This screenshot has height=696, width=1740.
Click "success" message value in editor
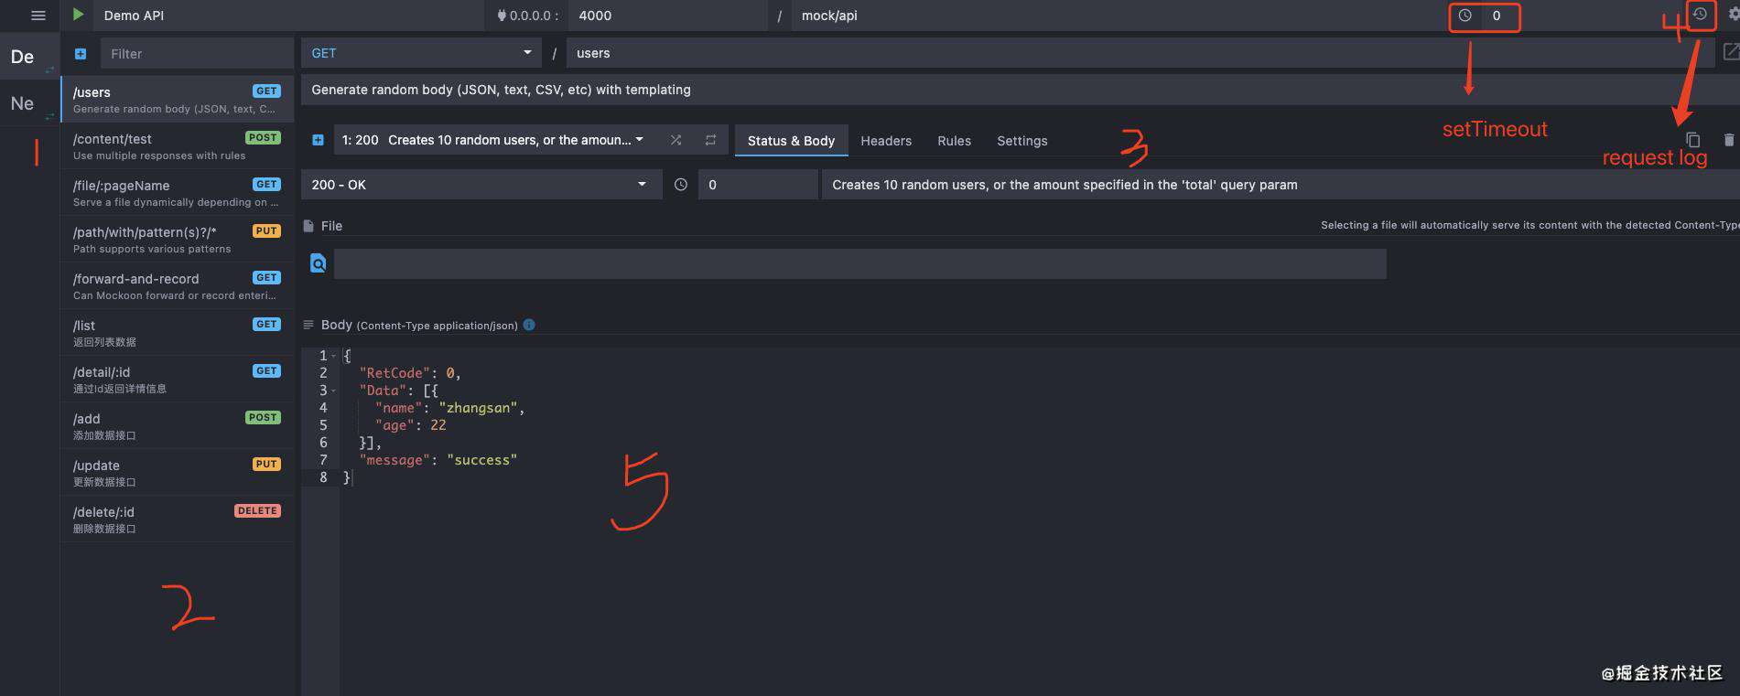pos(481,460)
